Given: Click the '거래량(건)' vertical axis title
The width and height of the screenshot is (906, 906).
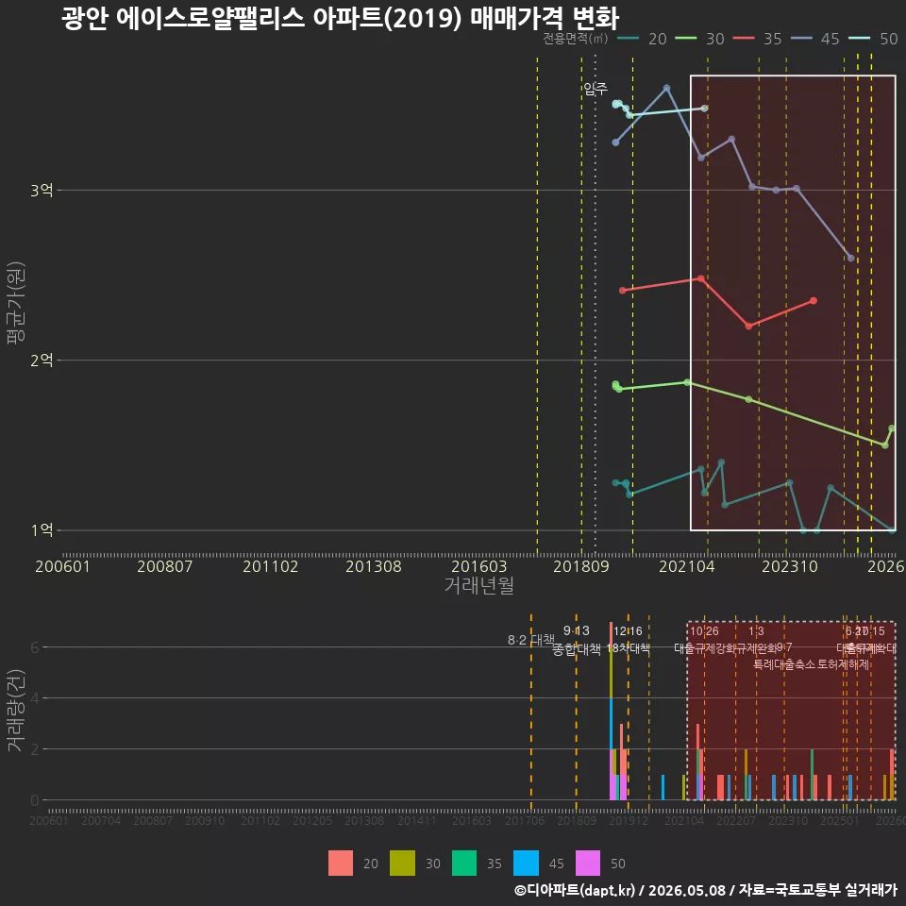Looking at the screenshot, I should coord(16,710).
